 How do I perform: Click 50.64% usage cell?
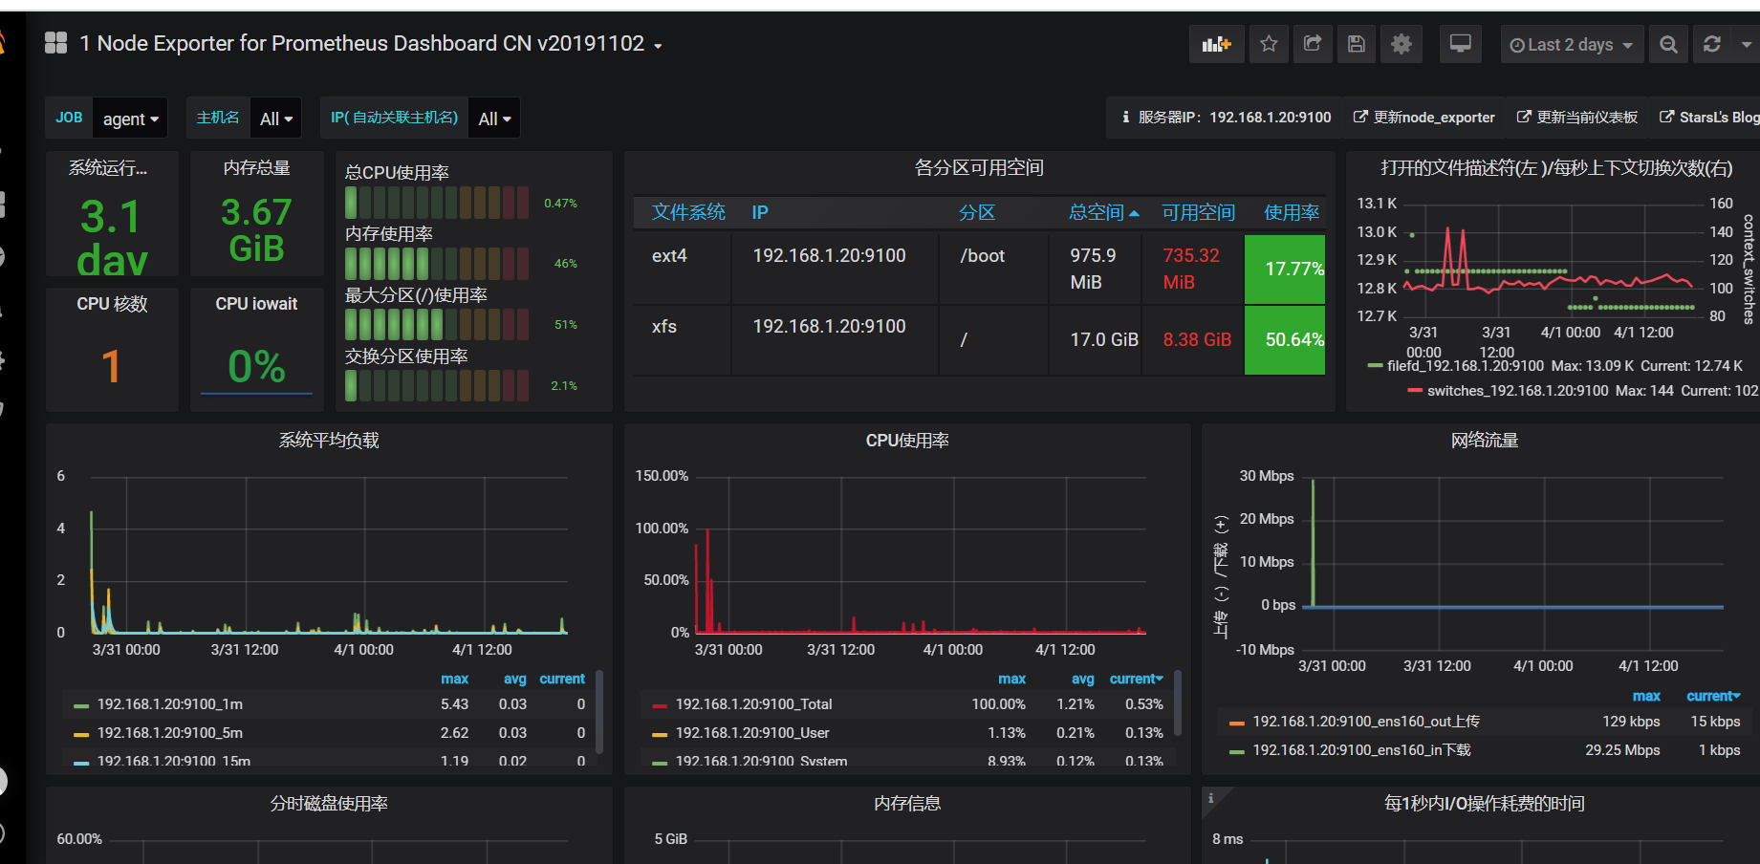(x=1285, y=339)
